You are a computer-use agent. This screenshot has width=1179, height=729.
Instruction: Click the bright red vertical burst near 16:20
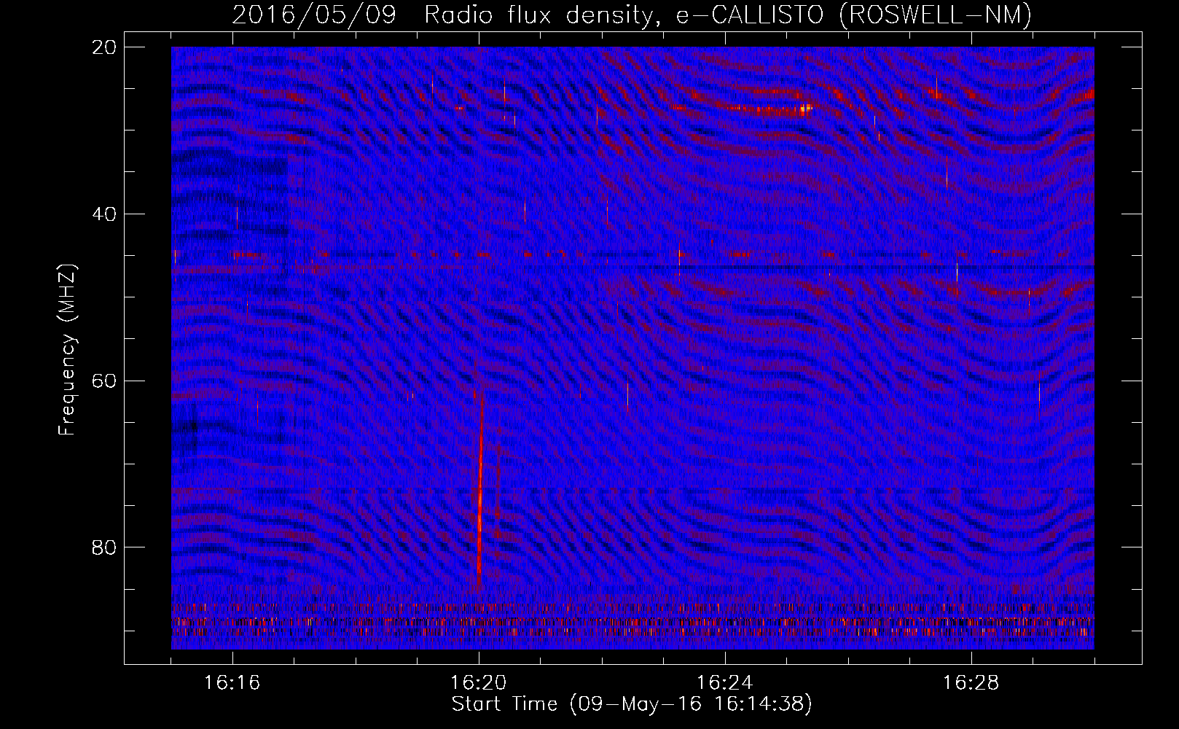[480, 488]
